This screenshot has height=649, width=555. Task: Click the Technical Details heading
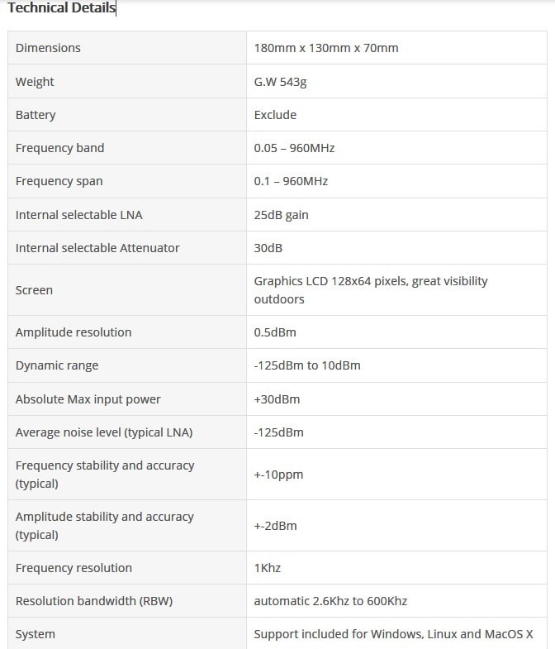point(62,9)
